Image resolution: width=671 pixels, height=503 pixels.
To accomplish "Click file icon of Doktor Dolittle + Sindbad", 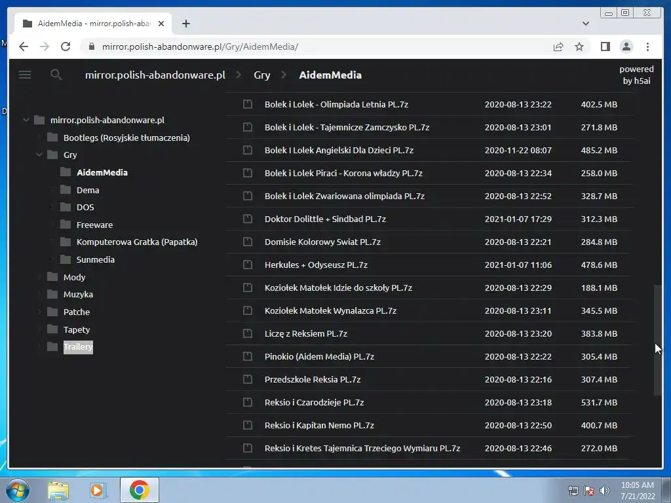I will pyautogui.click(x=247, y=219).
